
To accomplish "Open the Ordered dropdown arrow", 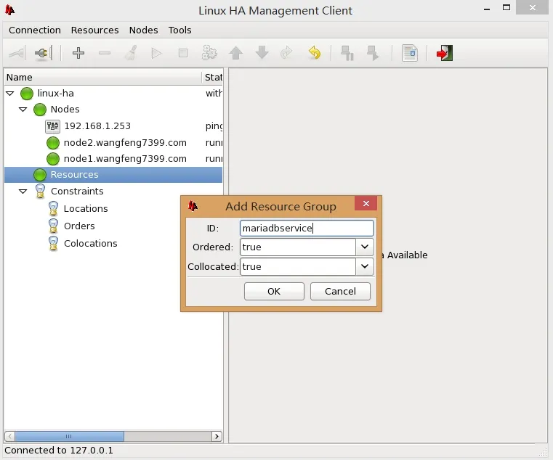I will (x=365, y=247).
